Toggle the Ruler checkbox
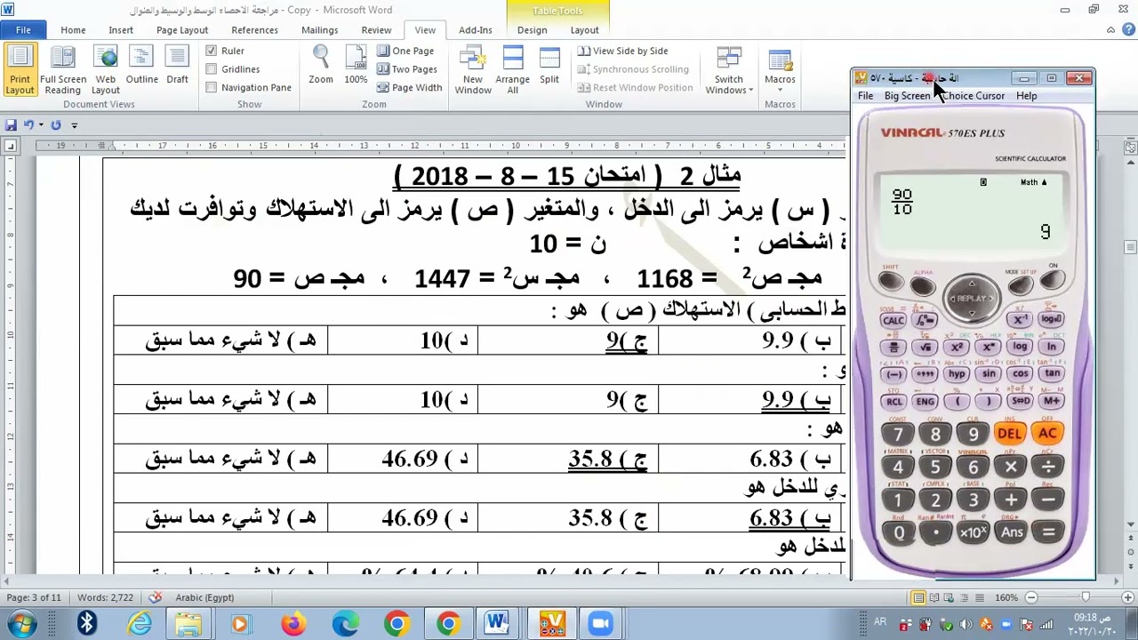The height and width of the screenshot is (640, 1138). click(x=225, y=51)
